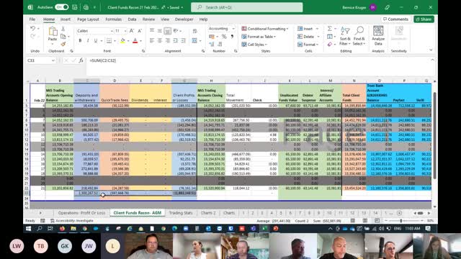
Task: Toggle Italic formatting
Action: pyautogui.click(x=88, y=40)
